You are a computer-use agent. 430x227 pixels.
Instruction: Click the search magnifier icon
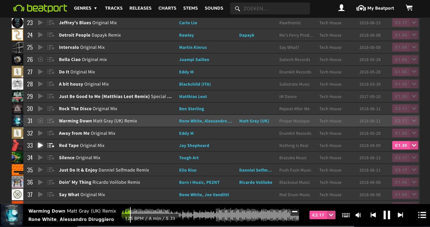[x=237, y=8]
